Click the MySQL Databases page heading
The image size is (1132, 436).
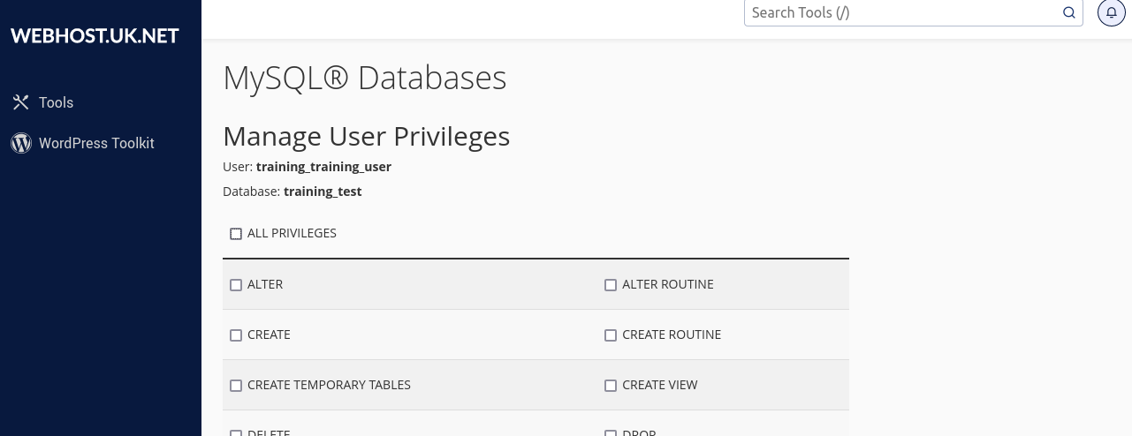(x=364, y=78)
